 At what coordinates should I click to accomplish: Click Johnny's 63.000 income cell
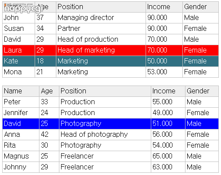click(x=168, y=167)
